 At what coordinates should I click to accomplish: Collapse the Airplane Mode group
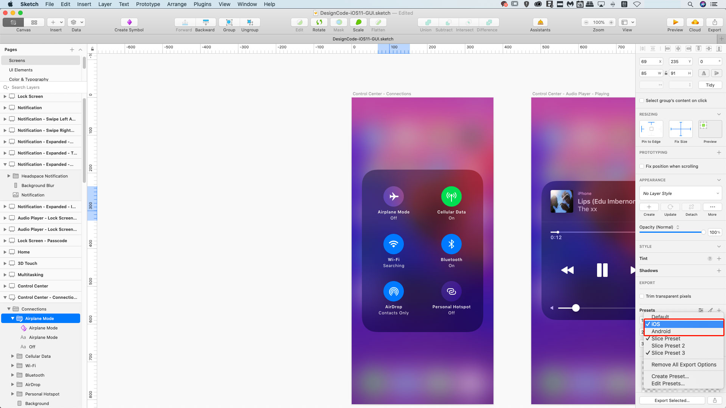pos(12,318)
